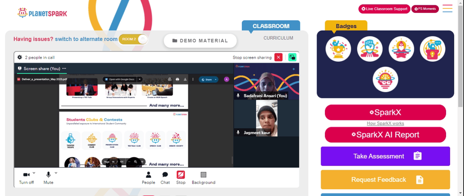Click Deliver_a_presentation_May 2023.pdf filename
Viewport: 464px width, 196px height.
pyautogui.click(x=45, y=79)
